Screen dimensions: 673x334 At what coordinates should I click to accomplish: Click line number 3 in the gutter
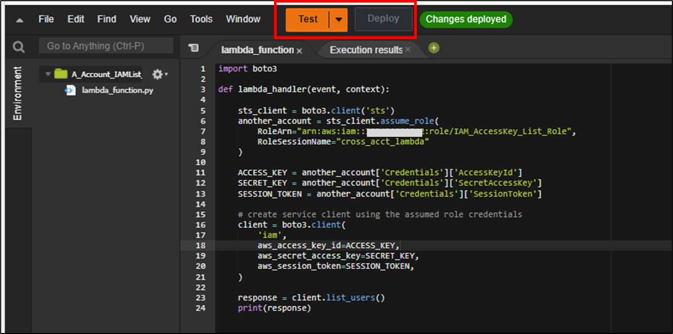click(x=203, y=89)
